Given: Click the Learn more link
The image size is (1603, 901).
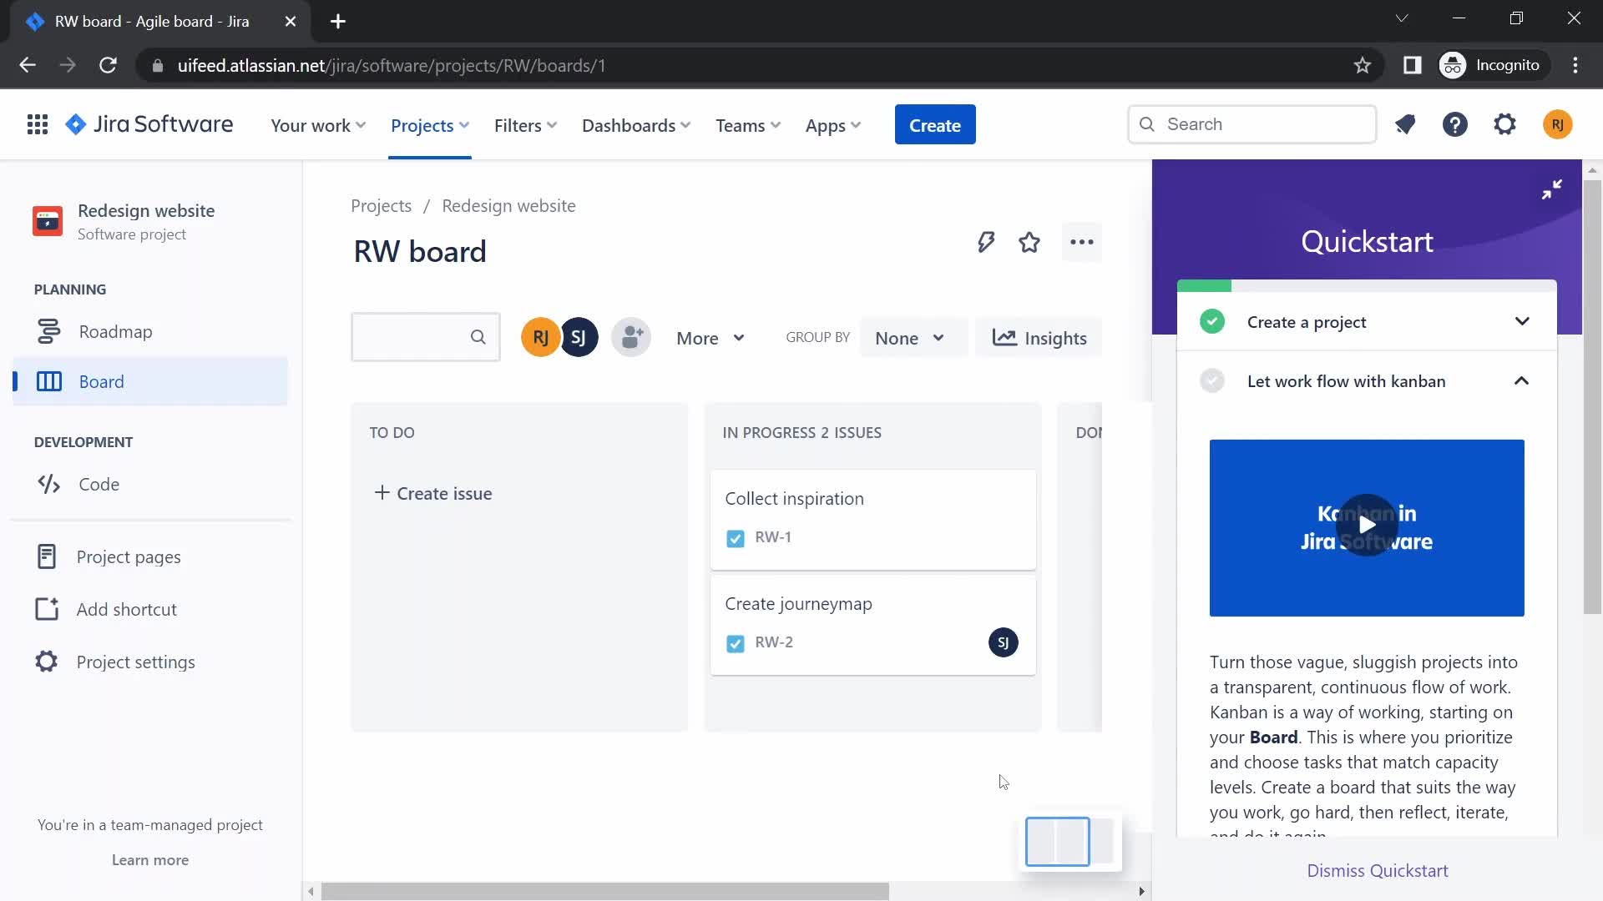Looking at the screenshot, I should point(150,860).
